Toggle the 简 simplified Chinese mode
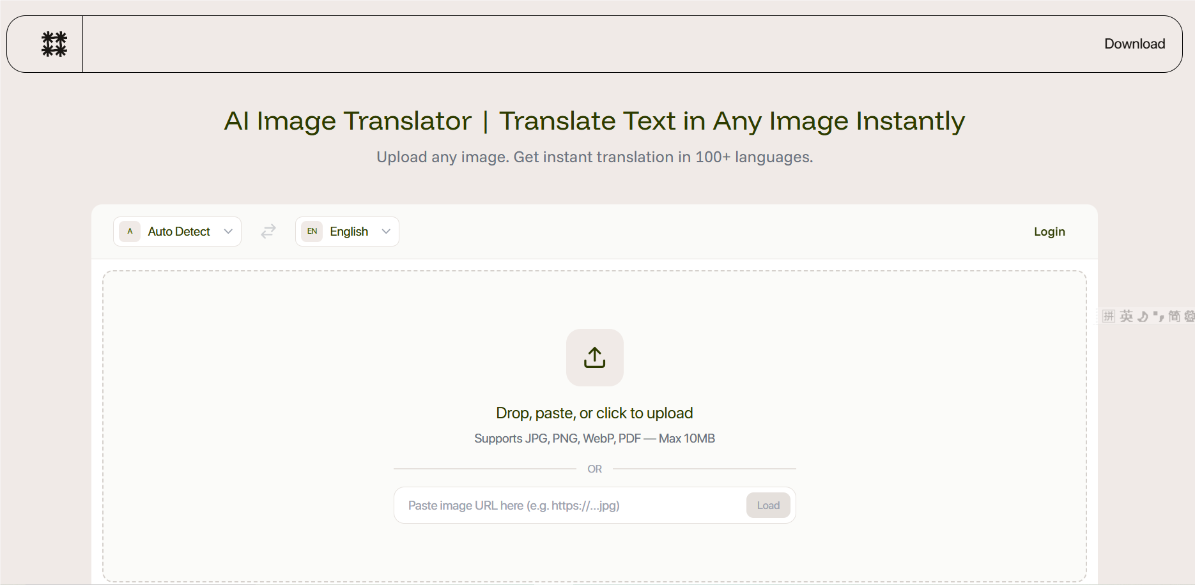The height and width of the screenshot is (585, 1195). (1174, 316)
